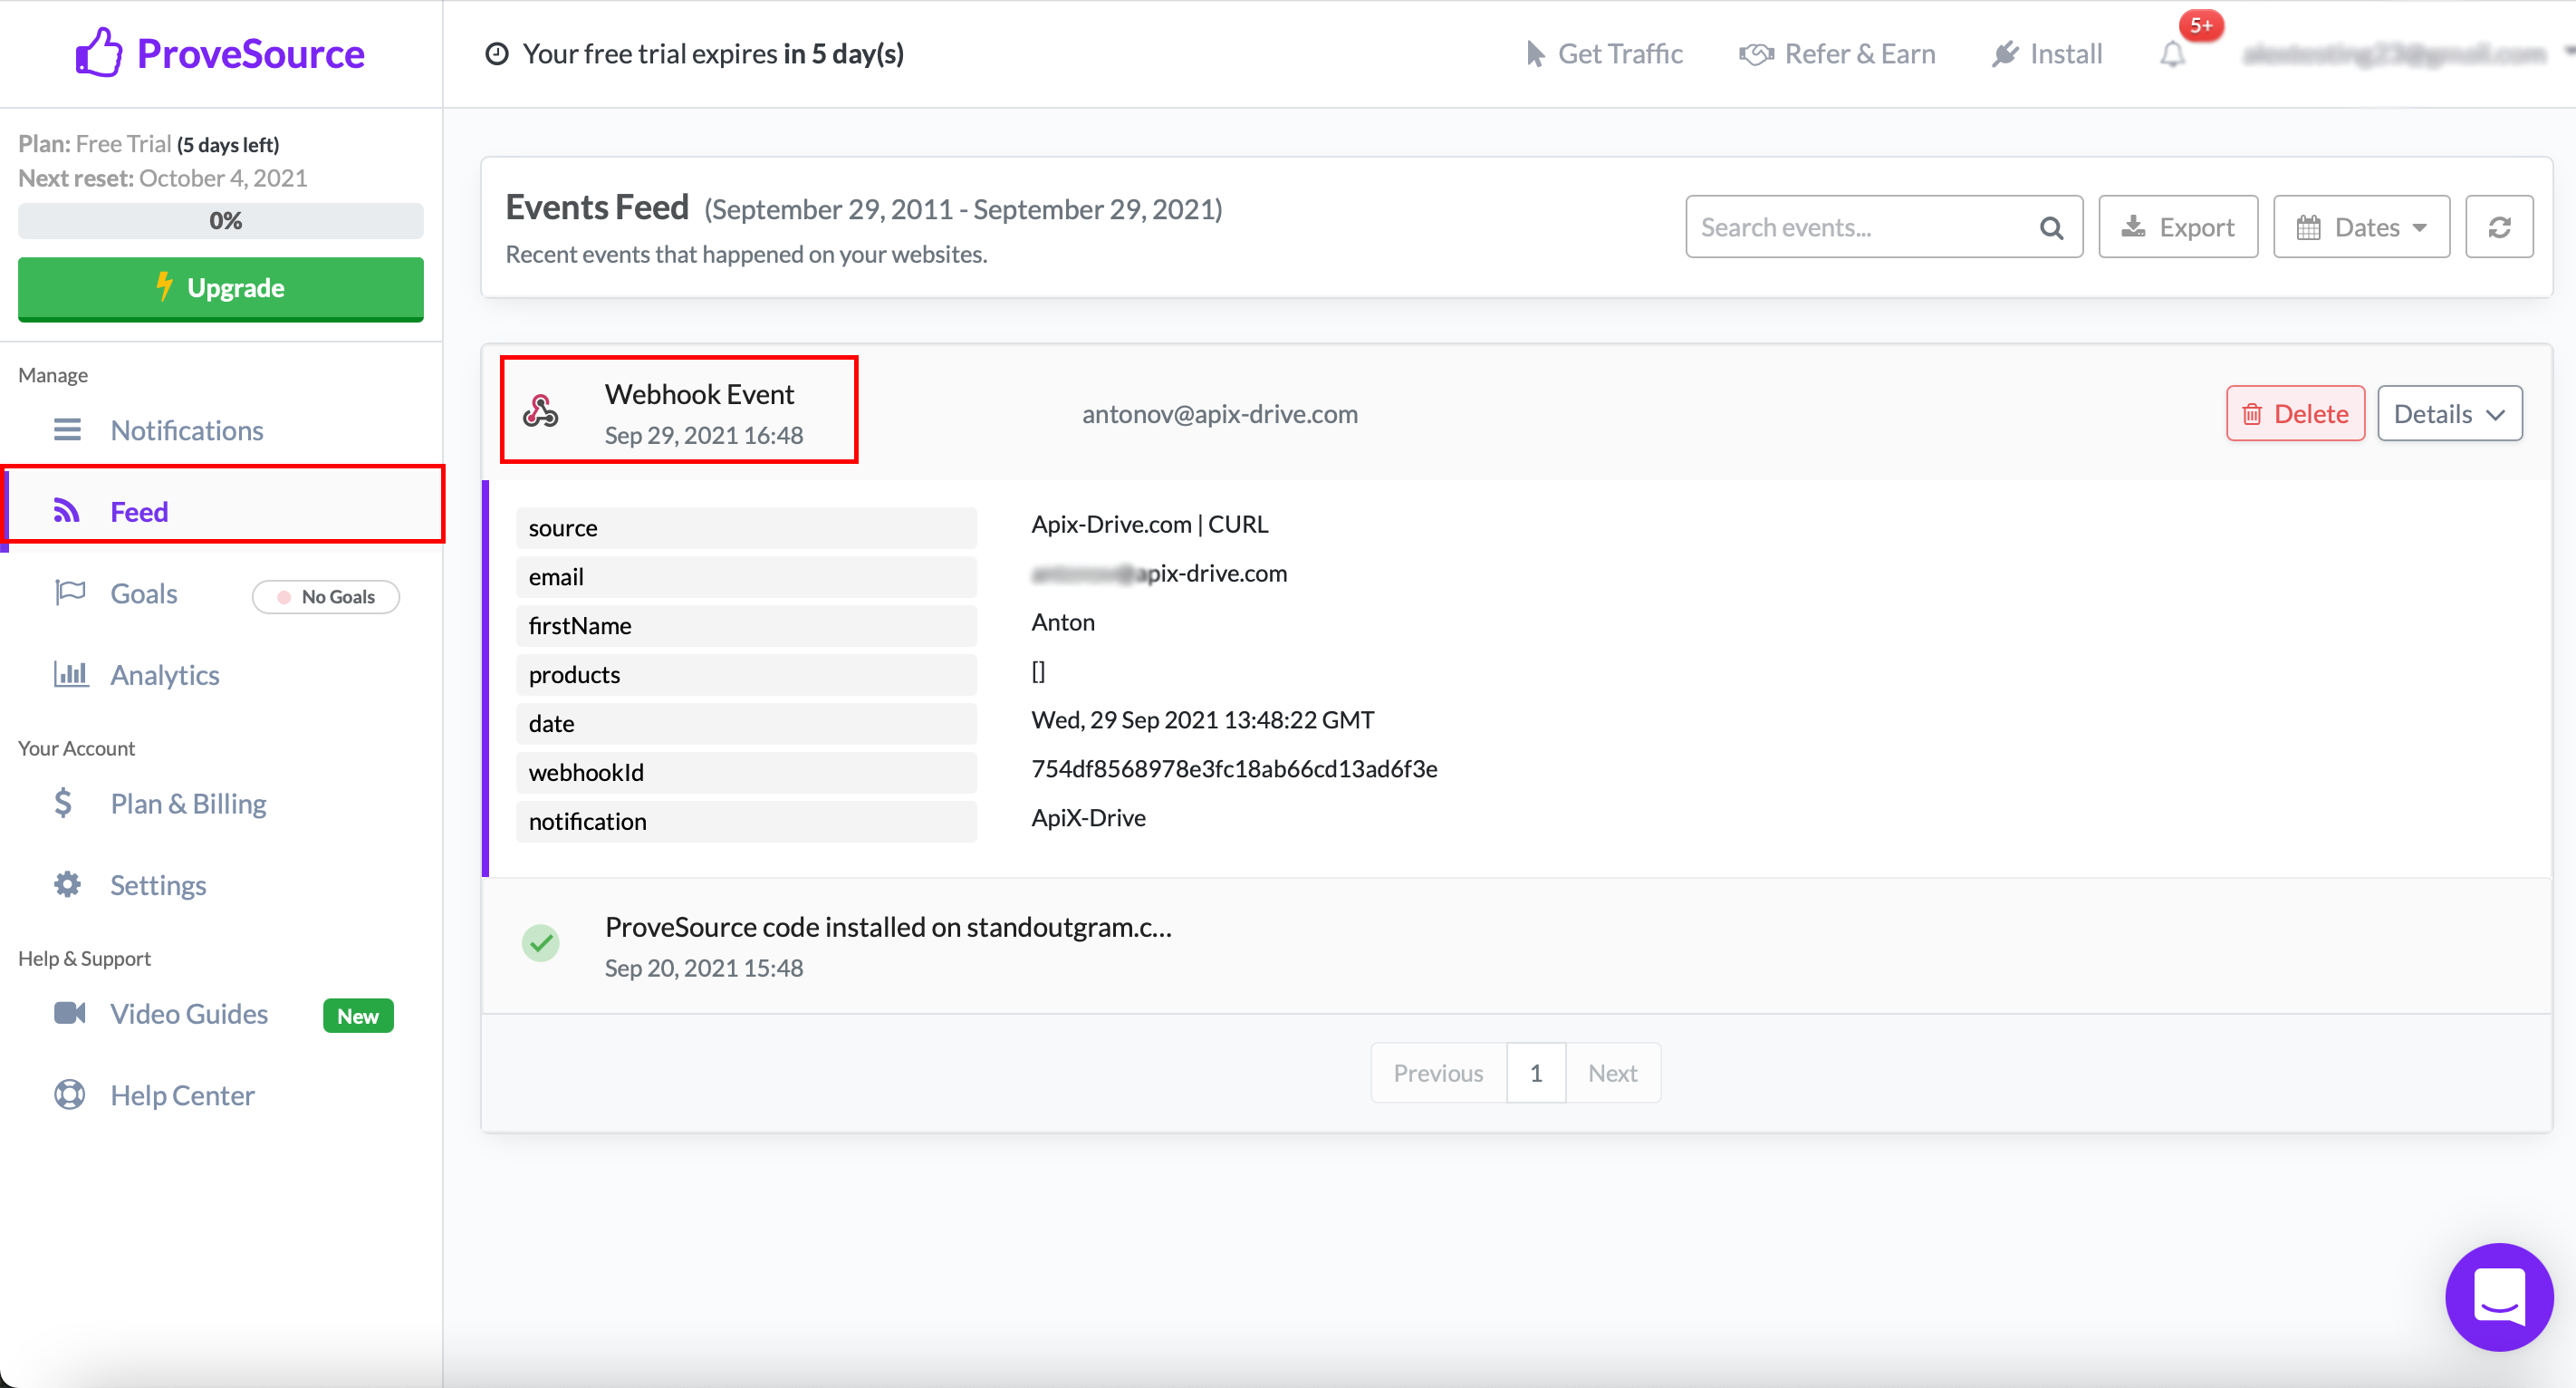
Task: Click the 5+ notification badge
Action: tap(2201, 26)
